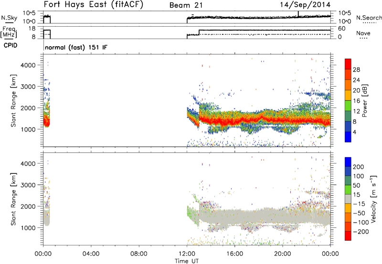Viewport: 382px width, 264px height.
Task: Click the 'CPID' label
Action: [11, 45]
